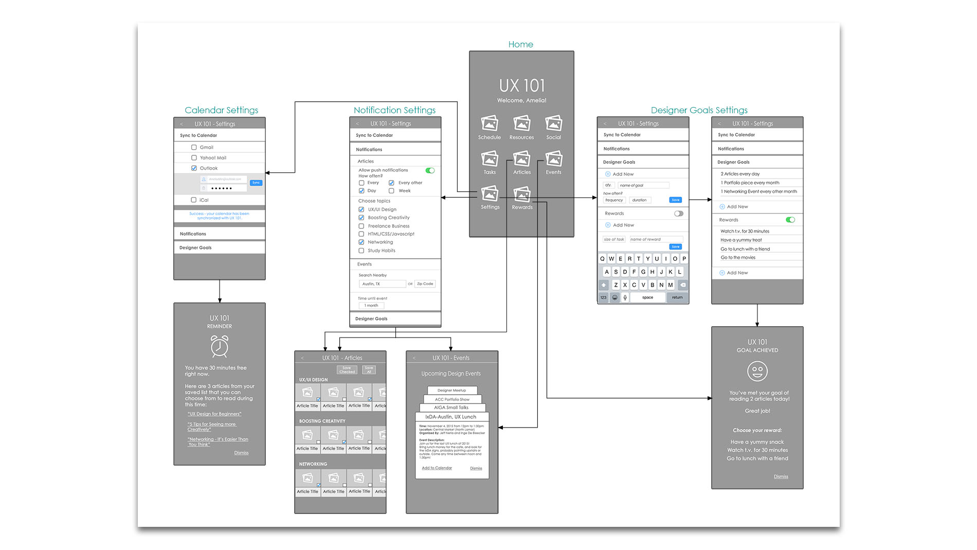Expand Sync to Calendar in Notification Settings

(x=395, y=135)
